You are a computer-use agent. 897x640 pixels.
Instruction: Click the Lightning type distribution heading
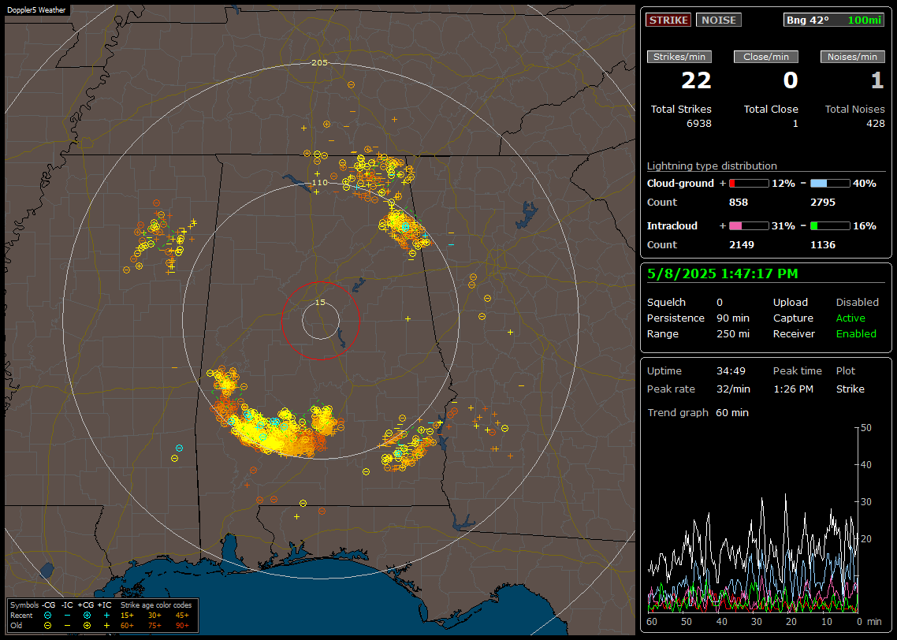tap(712, 166)
